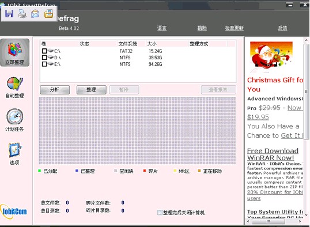310x227 pixels.
Task: Click the fax/send picture icon in overlay toolbar
Action: [48, 14]
